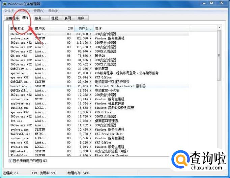Select the dwm.exe process row
230x178 pixels.
click(99, 121)
